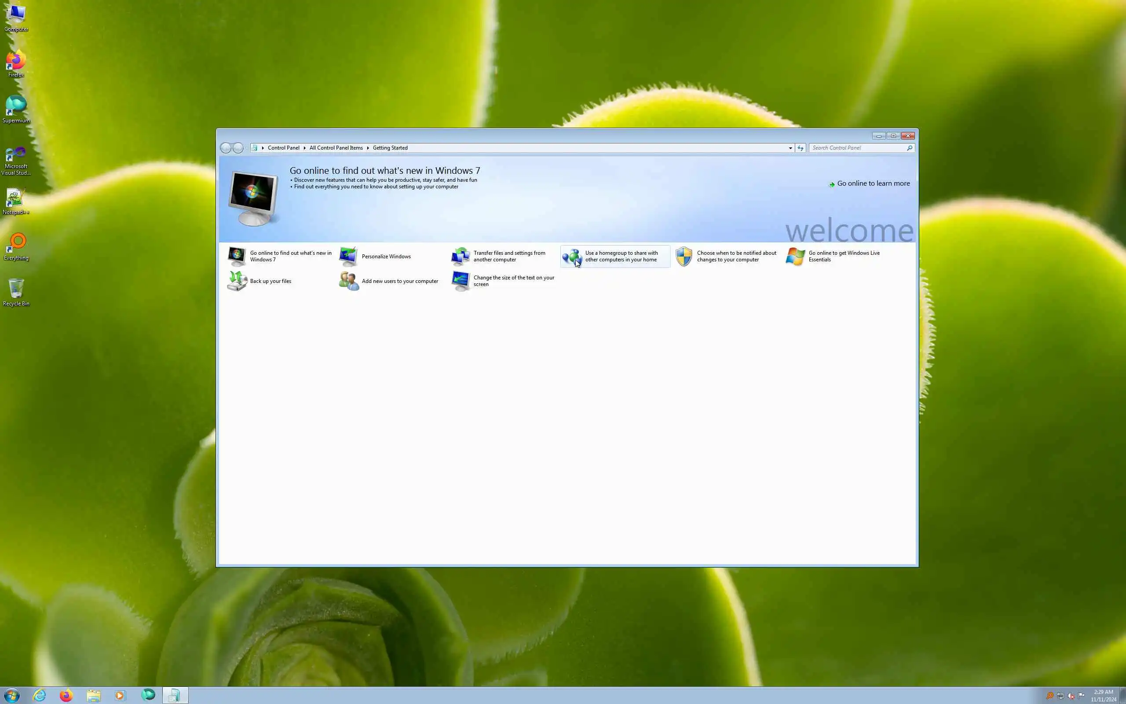
Task: Expand the address bar history dropdown
Action: pos(790,148)
